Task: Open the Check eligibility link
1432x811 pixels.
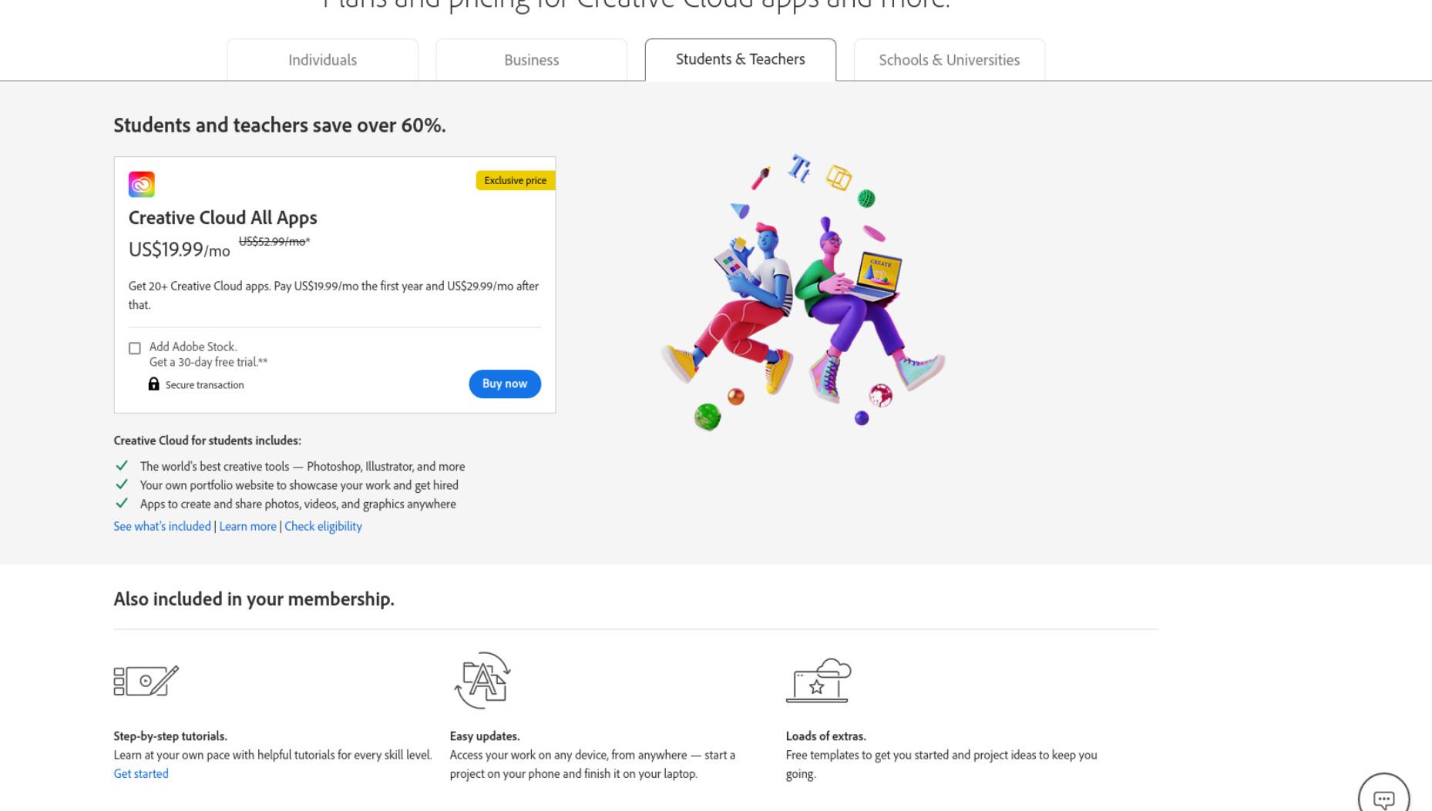Action: 323,526
